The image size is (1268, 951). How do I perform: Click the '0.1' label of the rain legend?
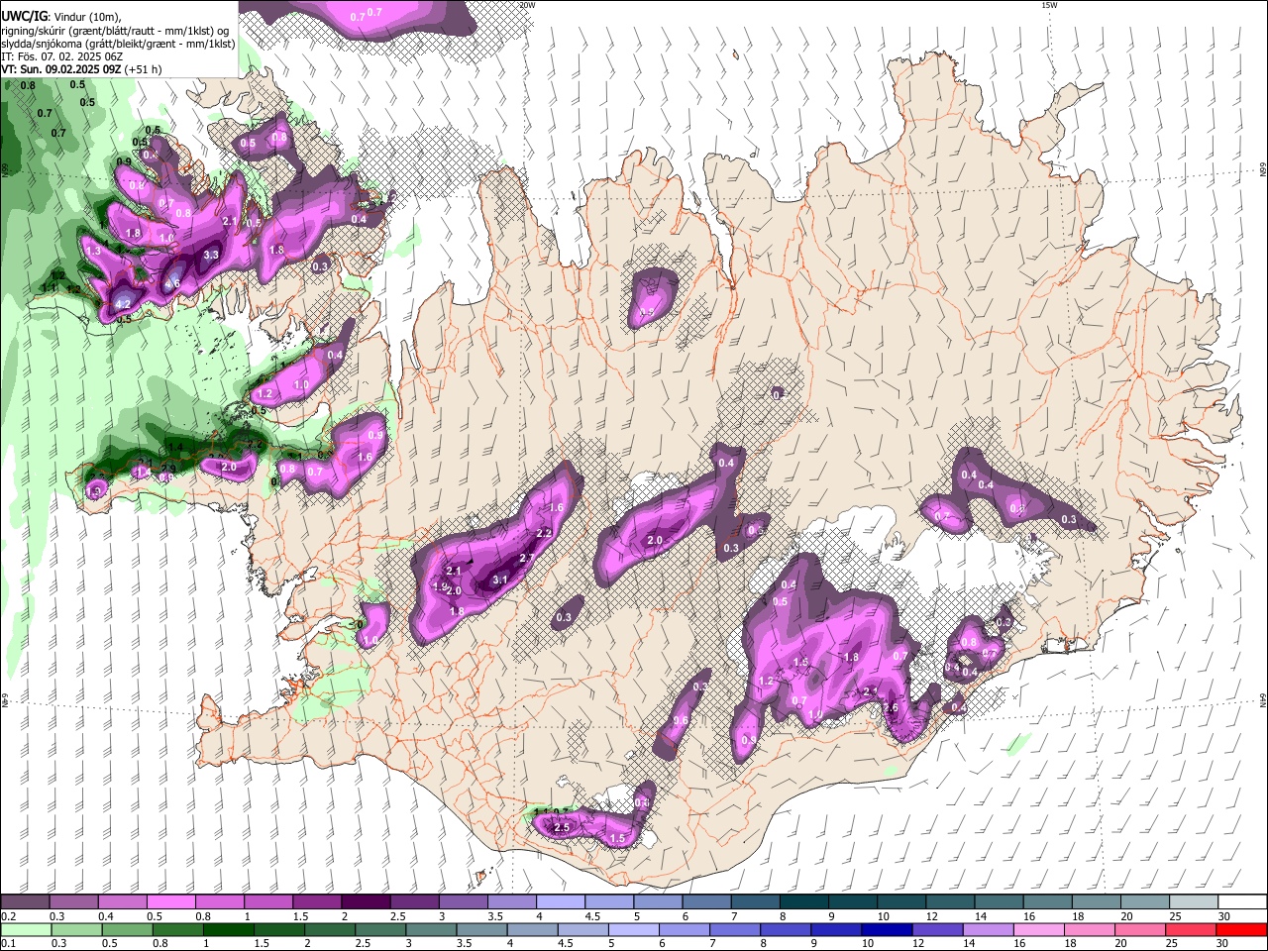8,943
